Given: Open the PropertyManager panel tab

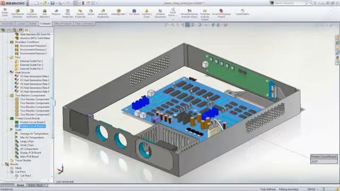Looking at the screenshot, I should click(x=9, y=30).
